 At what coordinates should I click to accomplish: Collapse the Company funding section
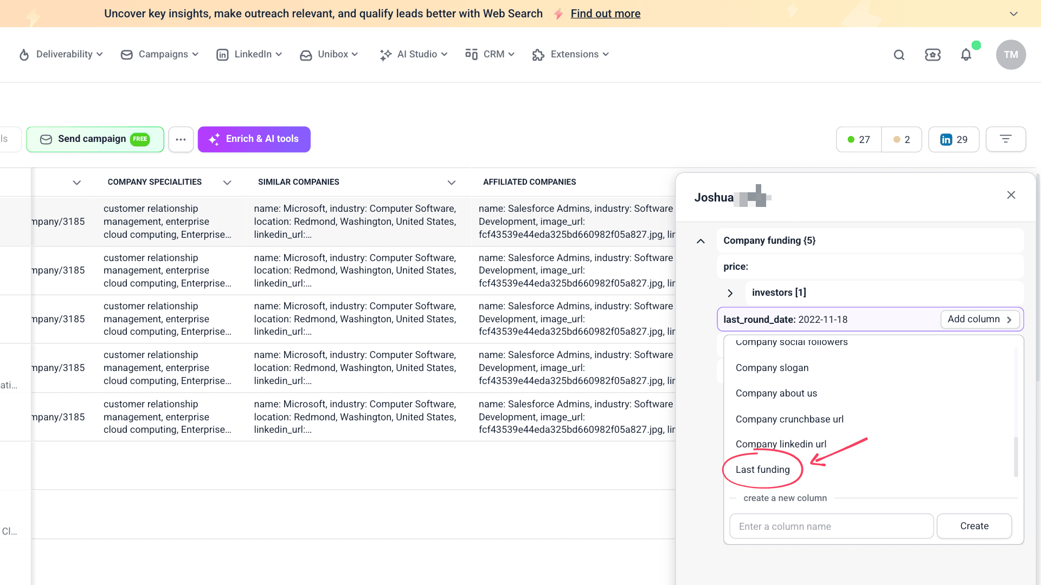point(701,241)
